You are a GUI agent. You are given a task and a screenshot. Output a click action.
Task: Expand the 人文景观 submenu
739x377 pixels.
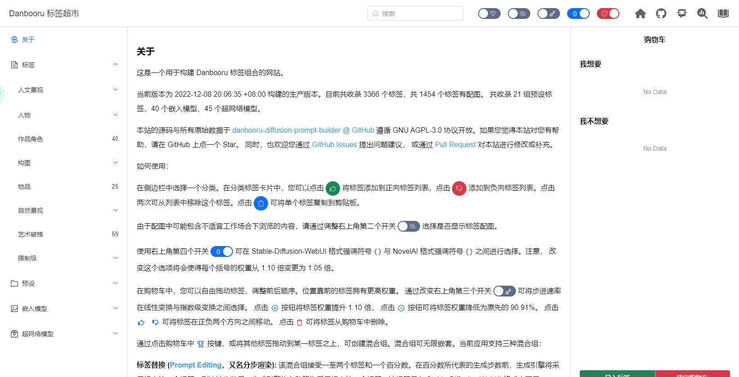click(x=64, y=90)
